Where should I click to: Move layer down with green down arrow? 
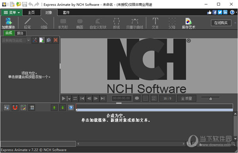click(x=63, y=108)
